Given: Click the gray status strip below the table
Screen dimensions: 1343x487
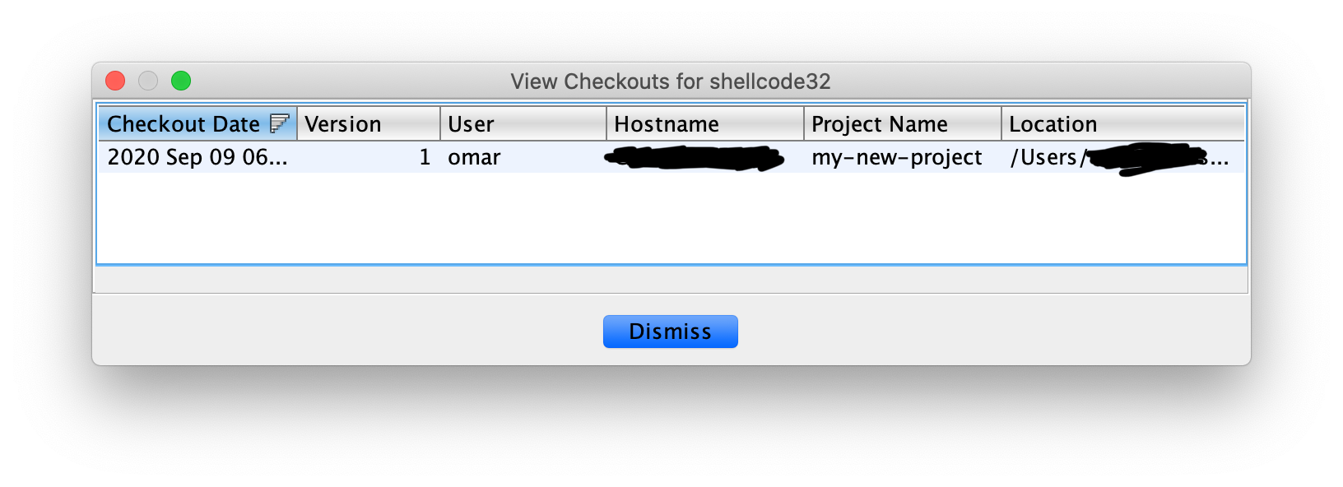Looking at the screenshot, I should 671,280.
